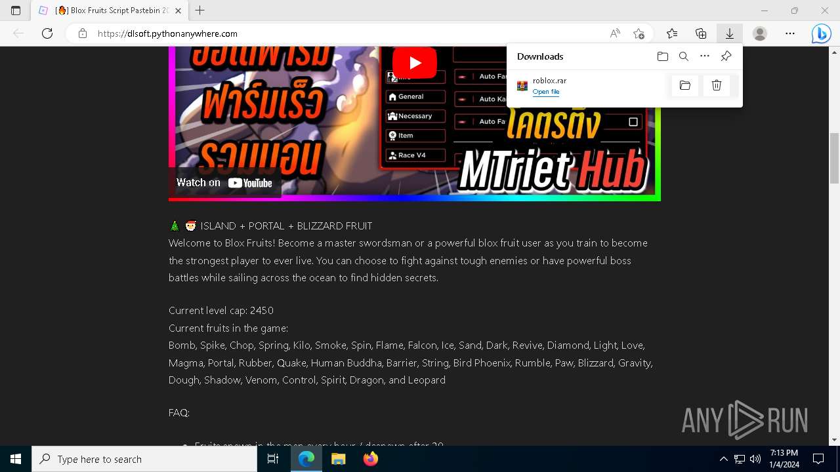Click the General menu item in video
This screenshot has height=472, width=840.
(415, 96)
